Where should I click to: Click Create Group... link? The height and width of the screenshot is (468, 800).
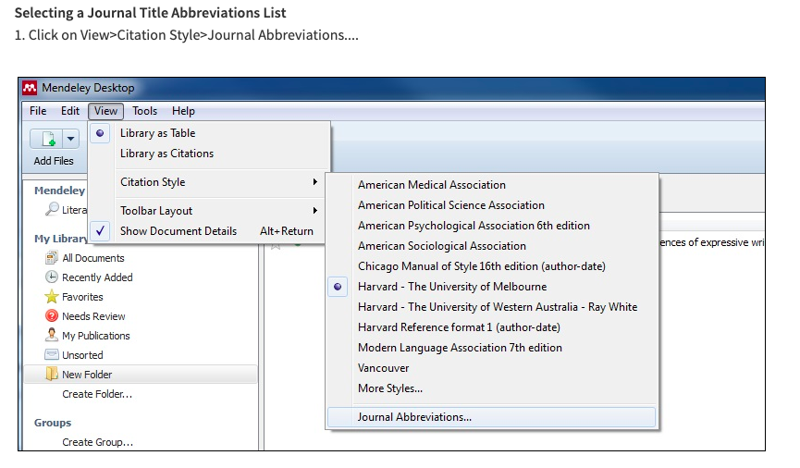(x=97, y=442)
